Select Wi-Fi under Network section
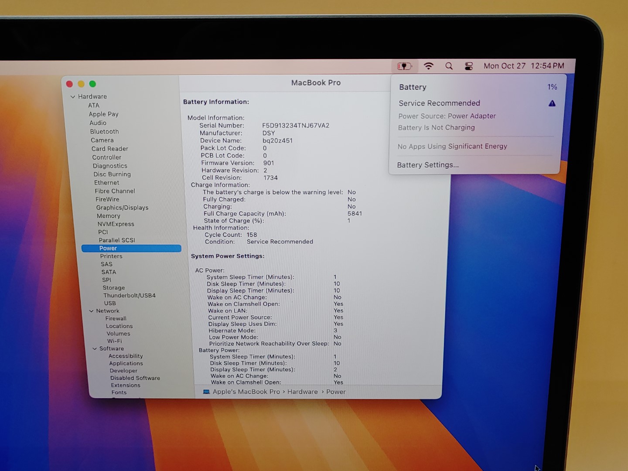 (x=115, y=341)
